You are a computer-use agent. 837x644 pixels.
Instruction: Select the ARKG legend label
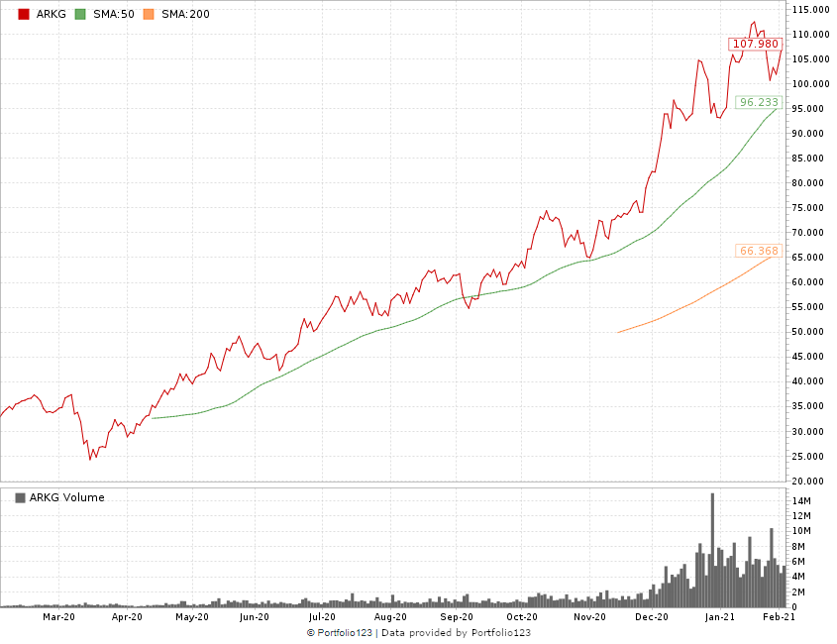pos(52,15)
